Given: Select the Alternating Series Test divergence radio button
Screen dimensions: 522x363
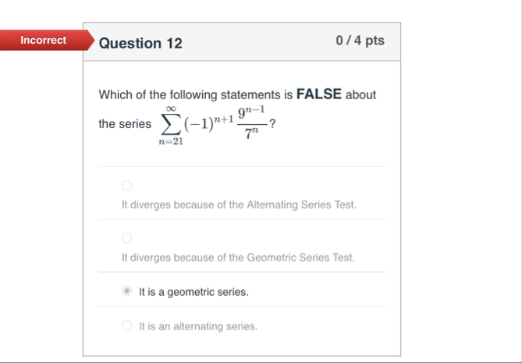Looking at the screenshot, I should [x=127, y=185].
